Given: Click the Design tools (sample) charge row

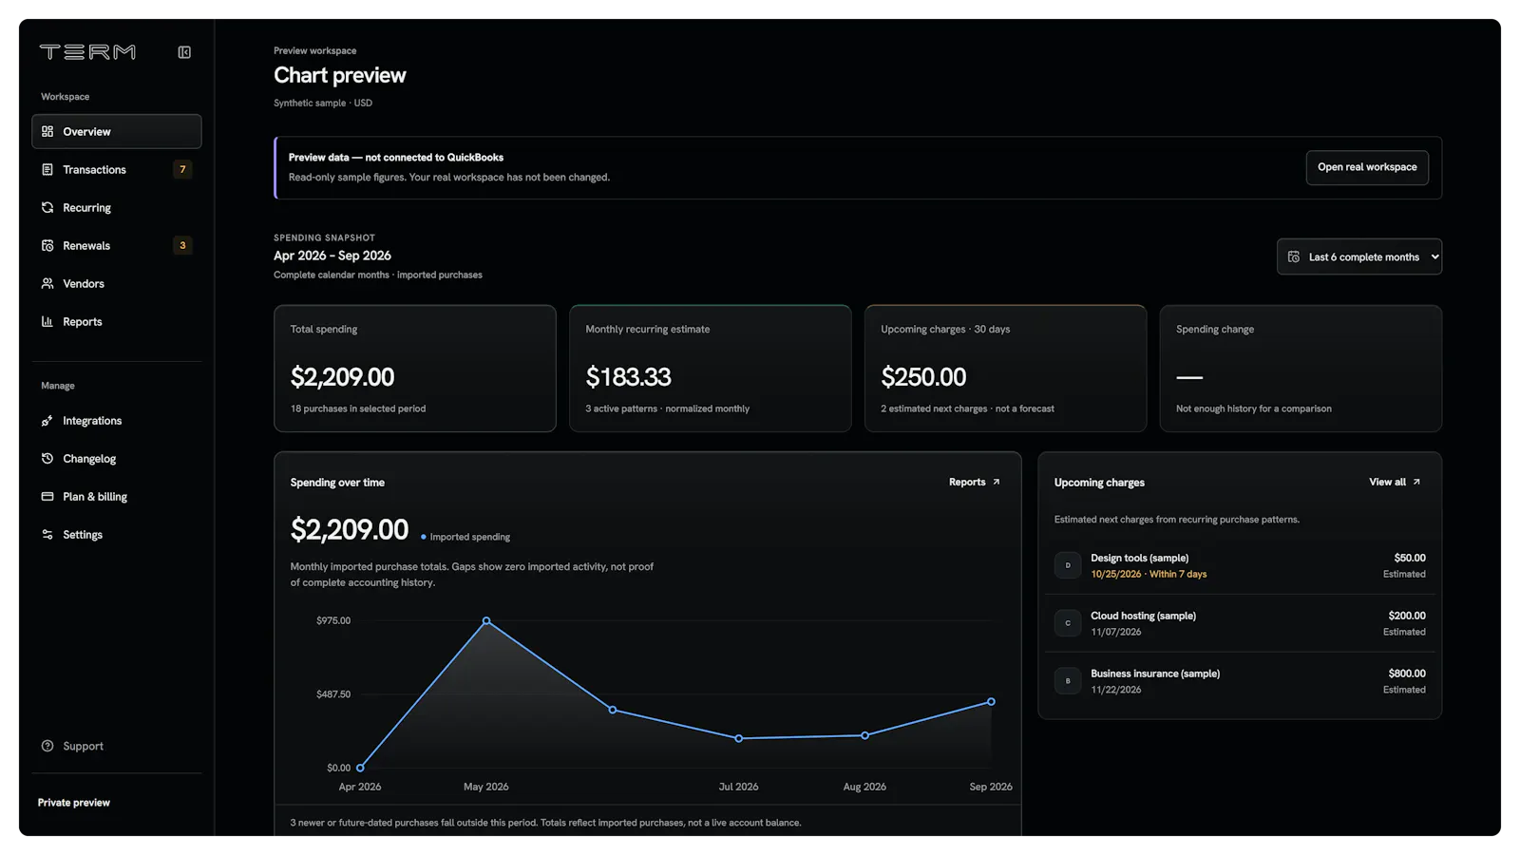Looking at the screenshot, I should click(1240, 565).
